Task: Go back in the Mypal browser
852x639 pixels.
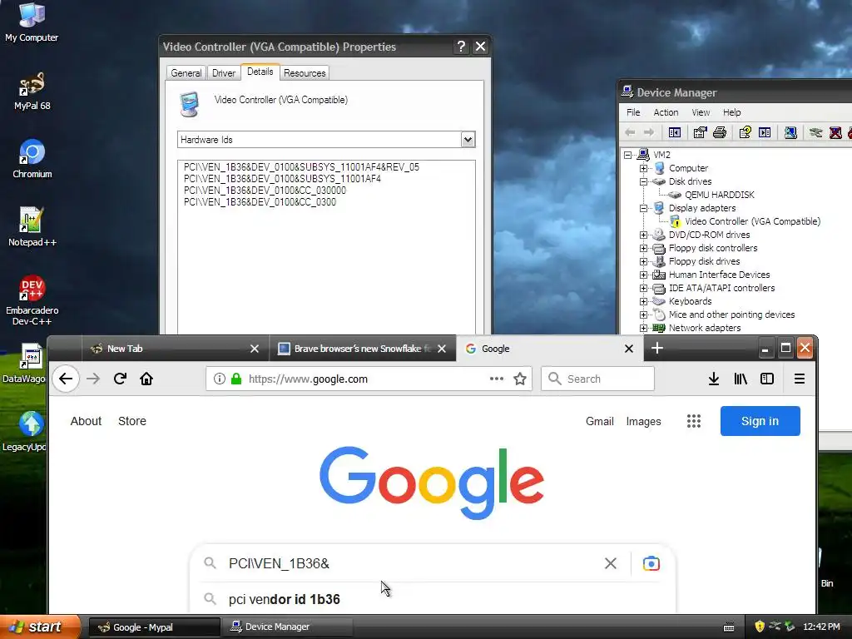Action: click(x=66, y=379)
